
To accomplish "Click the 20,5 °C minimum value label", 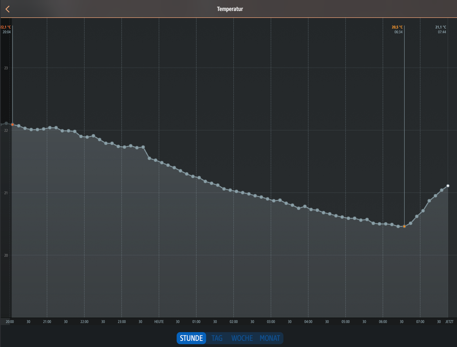I will click(397, 27).
